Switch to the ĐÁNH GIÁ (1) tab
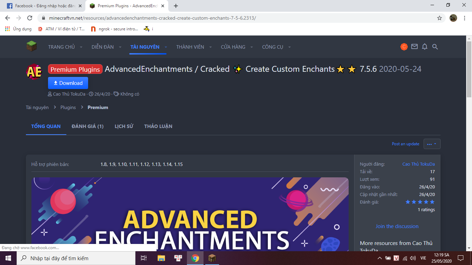The image size is (472, 265). [87, 126]
